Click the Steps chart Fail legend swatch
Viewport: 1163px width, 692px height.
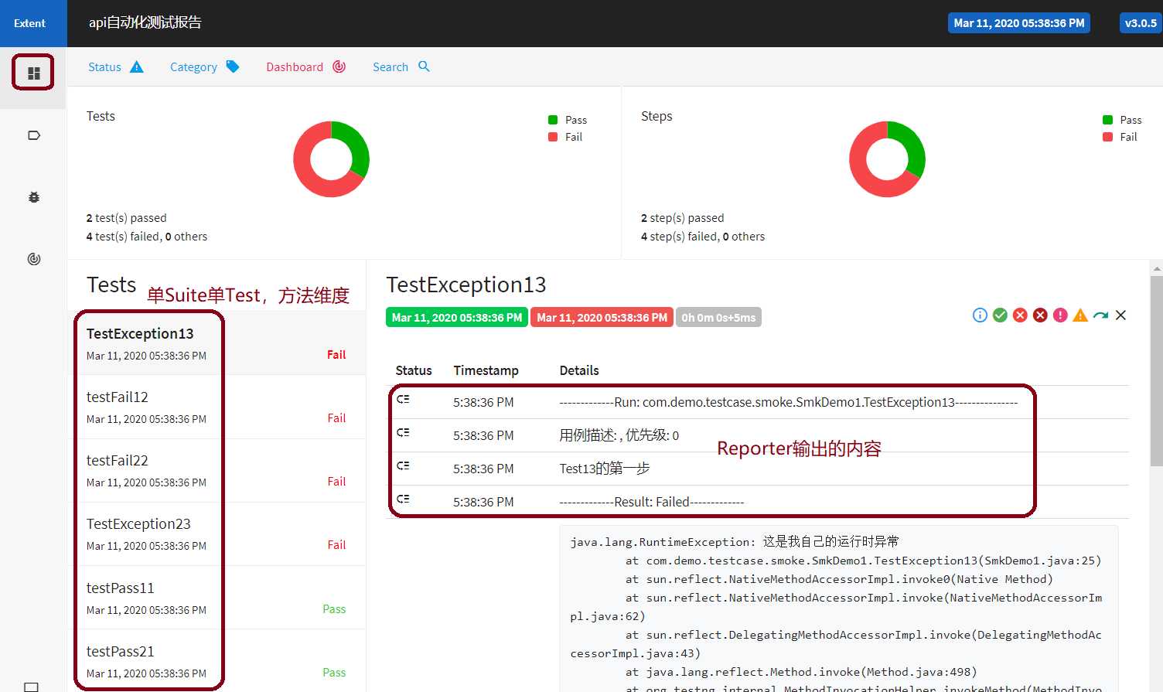[x=1107, y=137]
